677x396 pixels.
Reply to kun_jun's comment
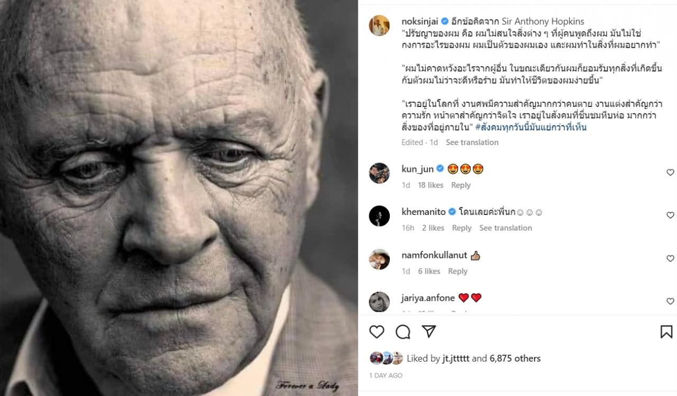coord(461,185)
